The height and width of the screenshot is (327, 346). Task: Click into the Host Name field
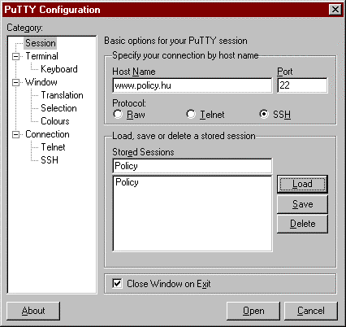tap(192, 85)
